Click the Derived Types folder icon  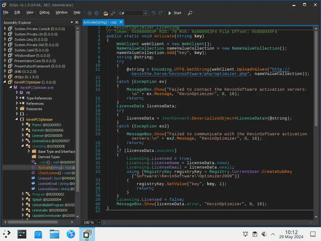point(34,157)
